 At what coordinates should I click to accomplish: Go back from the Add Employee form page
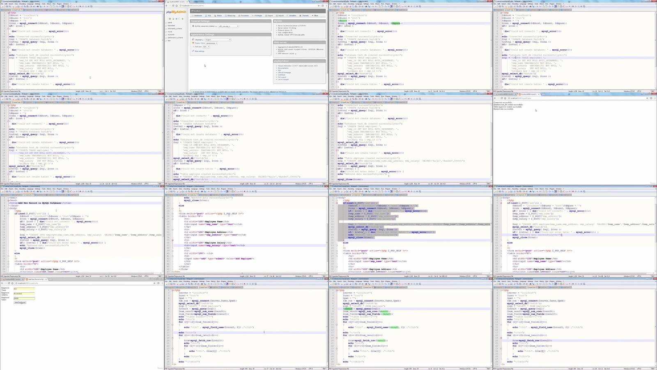coord(2,283)
